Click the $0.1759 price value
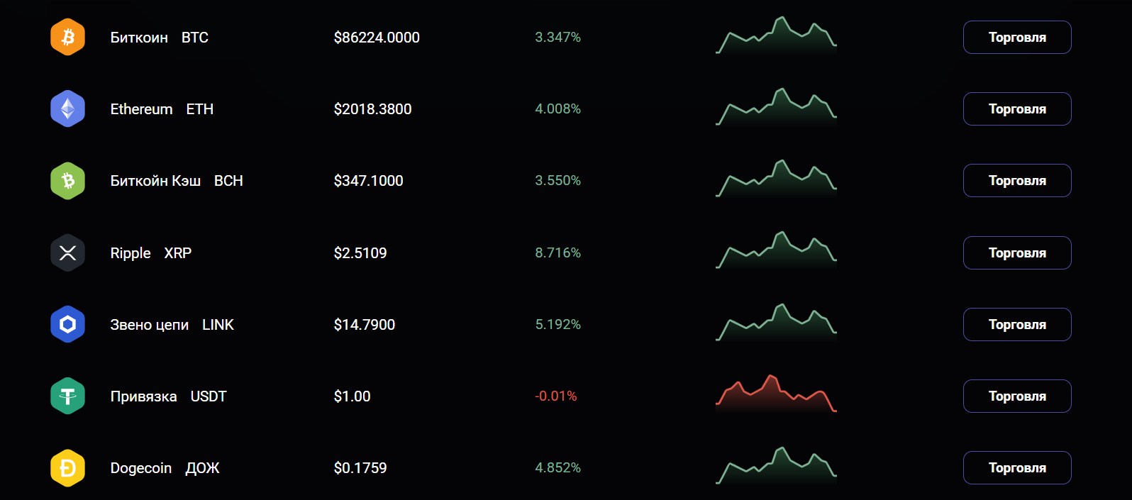Image resolution: width=1132 pixels, height=500 pixels. pyautogui.click(x=360, y=468)
